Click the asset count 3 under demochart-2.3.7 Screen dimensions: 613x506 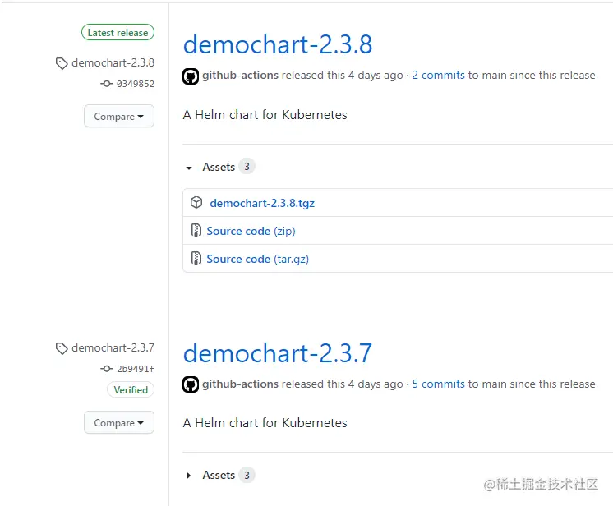(x=247, y=475)
